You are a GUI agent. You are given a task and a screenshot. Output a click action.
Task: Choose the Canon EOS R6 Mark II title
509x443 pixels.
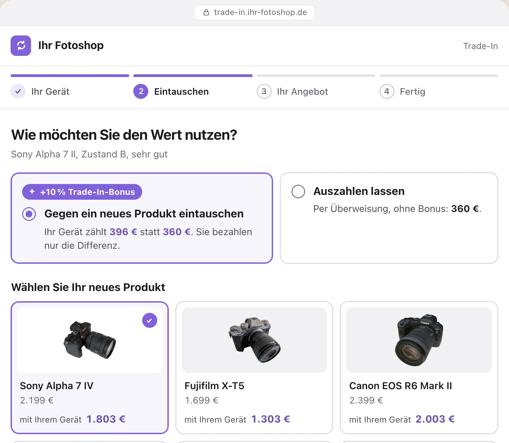(401, 386)
